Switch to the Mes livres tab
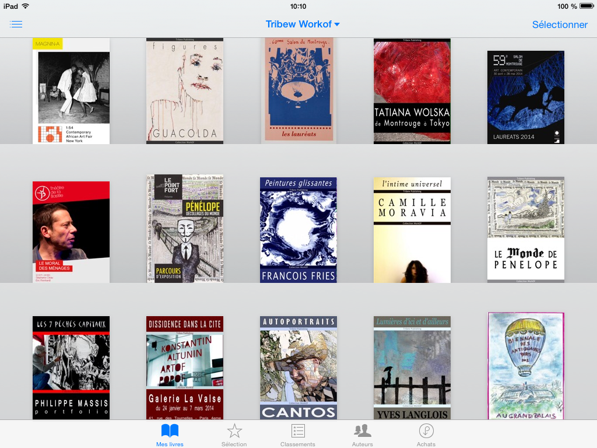Image resolution: width=597 pixels, height=448 pixels. pos(170,435)
